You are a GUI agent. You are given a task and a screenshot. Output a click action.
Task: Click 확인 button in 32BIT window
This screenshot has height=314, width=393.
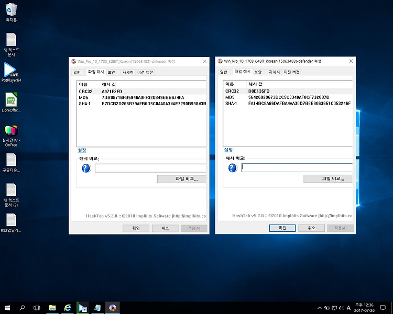[136, 228]
